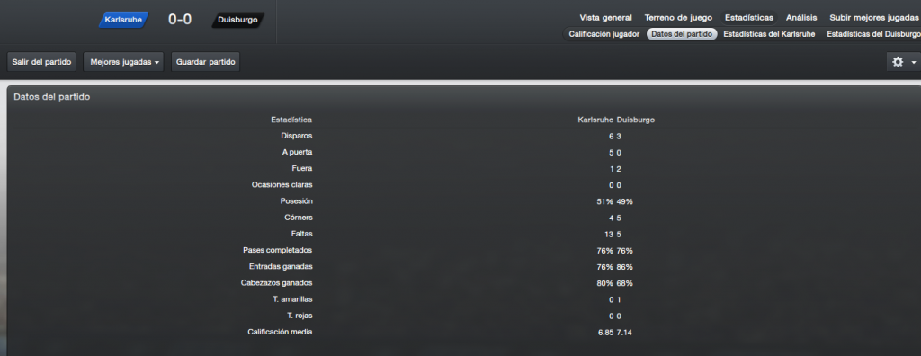Select the Estadísticas tab
This screenshot has width=921, height=356.
(x=749, y=18)
